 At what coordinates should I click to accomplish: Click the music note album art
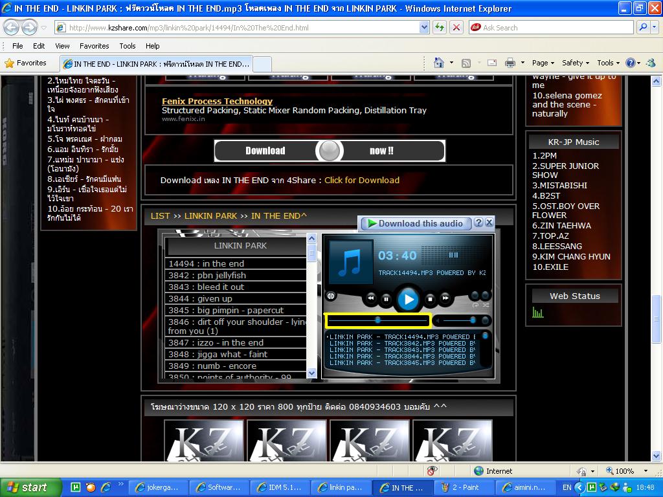[351, 262]
